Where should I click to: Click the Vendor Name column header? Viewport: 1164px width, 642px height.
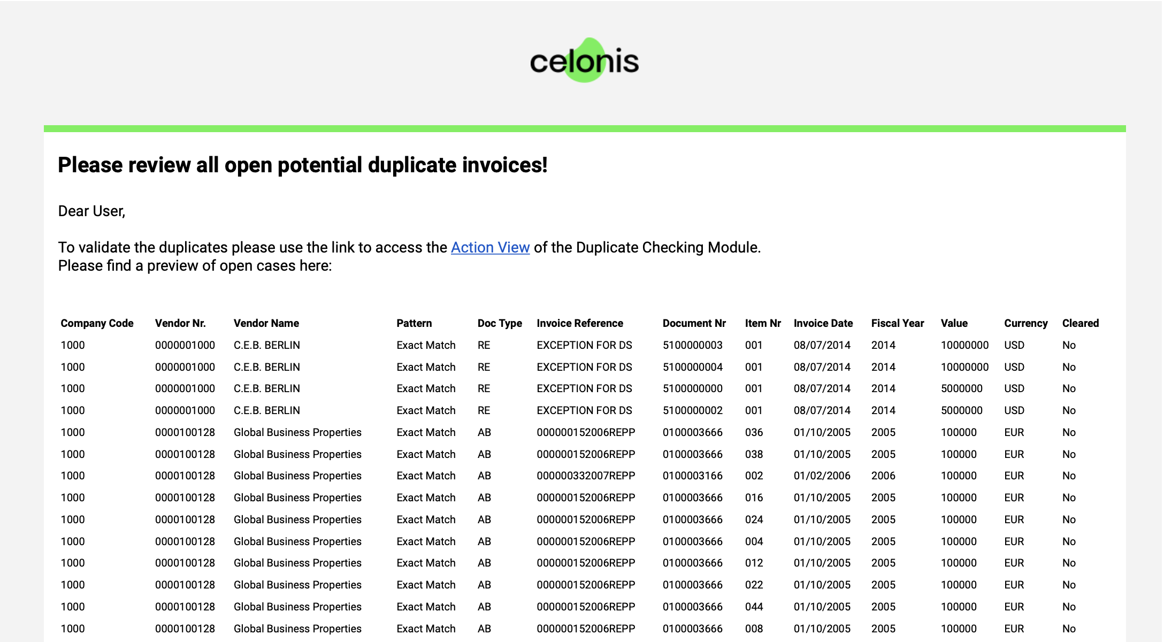click(266, 323)
